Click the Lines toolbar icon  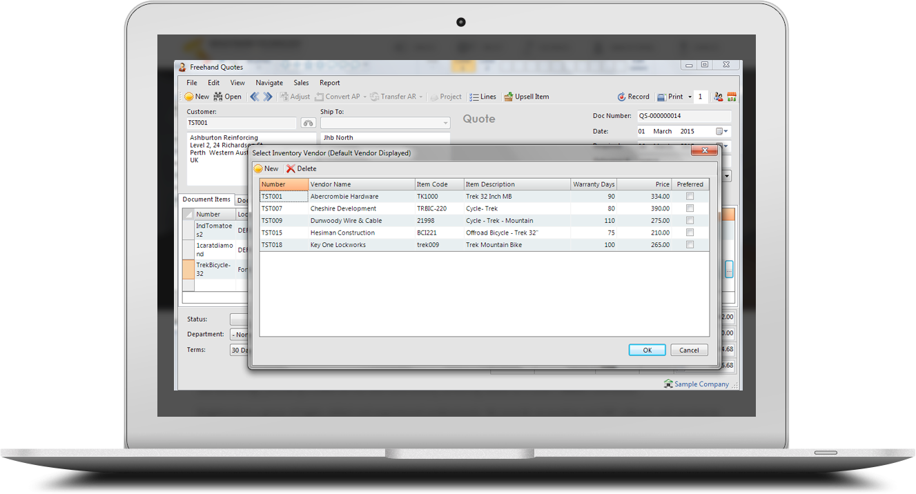tap(474, 97)
